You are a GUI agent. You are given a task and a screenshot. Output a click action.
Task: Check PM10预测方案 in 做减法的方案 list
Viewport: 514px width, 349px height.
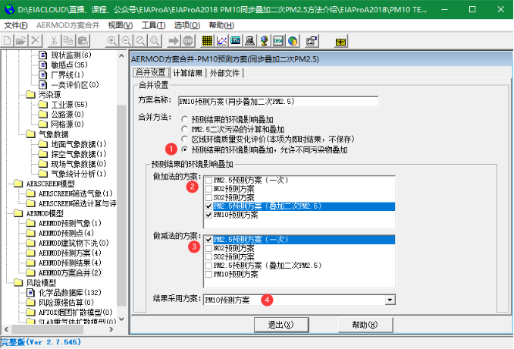pos(208,274)
